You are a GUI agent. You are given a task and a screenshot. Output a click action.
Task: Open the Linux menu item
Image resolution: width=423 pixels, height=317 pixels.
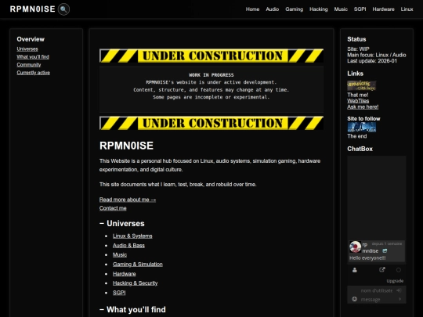point(407,9)
